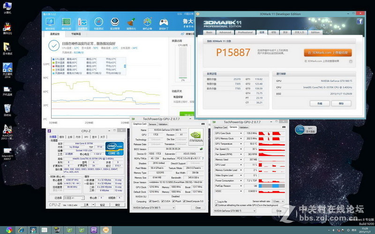Click the Facebook icon in 3DMark 11
The image size is (375, 234).
360,22
